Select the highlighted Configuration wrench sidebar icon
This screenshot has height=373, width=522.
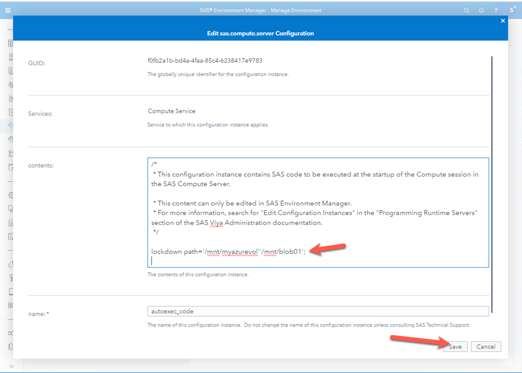click(10, 125)
